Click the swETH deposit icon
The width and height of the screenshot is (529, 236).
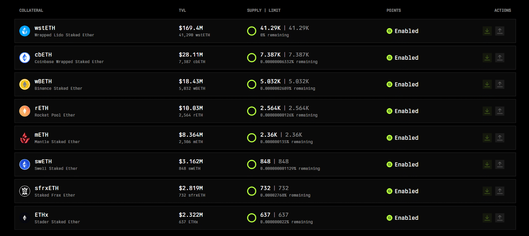[487, 164]
